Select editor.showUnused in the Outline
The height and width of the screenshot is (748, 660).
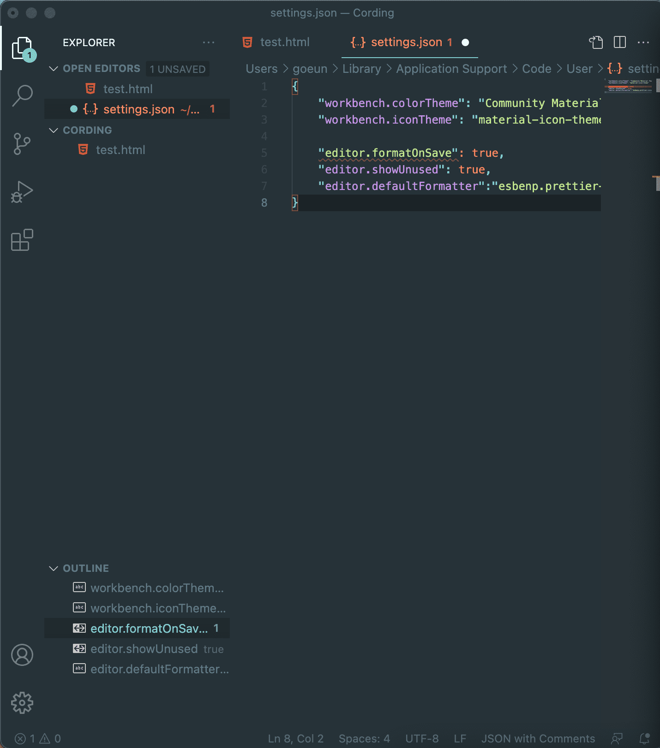click(144, 649)
